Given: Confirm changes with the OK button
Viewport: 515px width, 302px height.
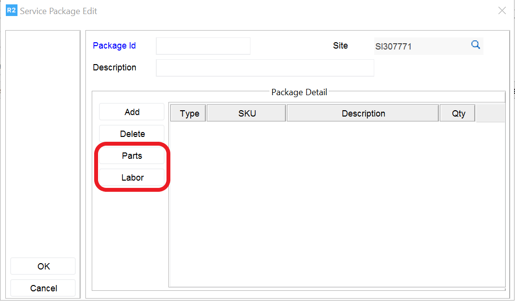Looking at the screenshot, I should [43, 267].
